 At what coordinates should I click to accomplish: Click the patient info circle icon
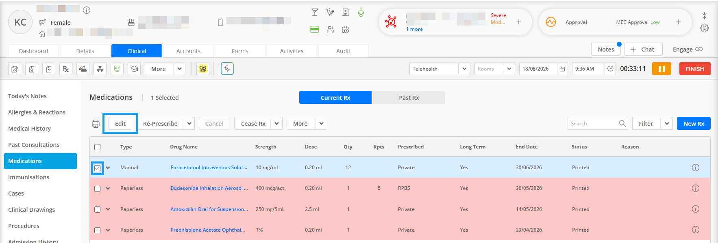[87, 10]
